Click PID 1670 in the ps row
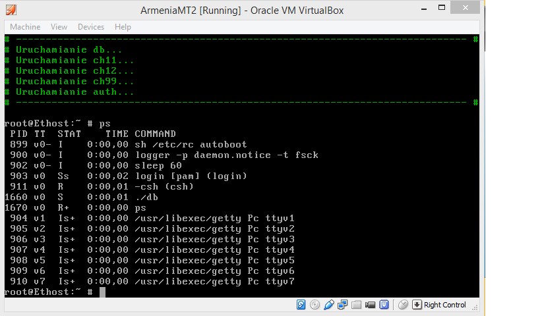 tap(16, 207)
